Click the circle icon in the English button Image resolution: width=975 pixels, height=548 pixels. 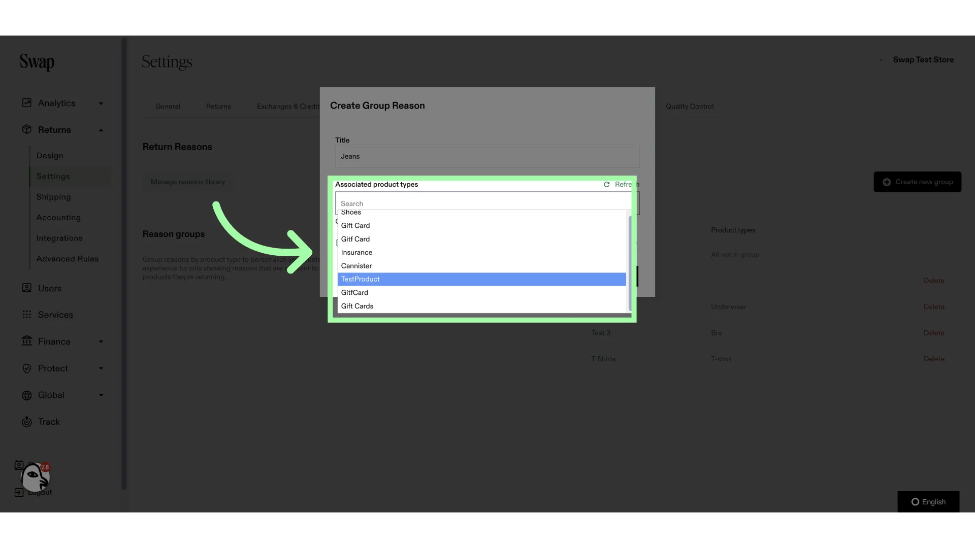click(x=915, y=502)
